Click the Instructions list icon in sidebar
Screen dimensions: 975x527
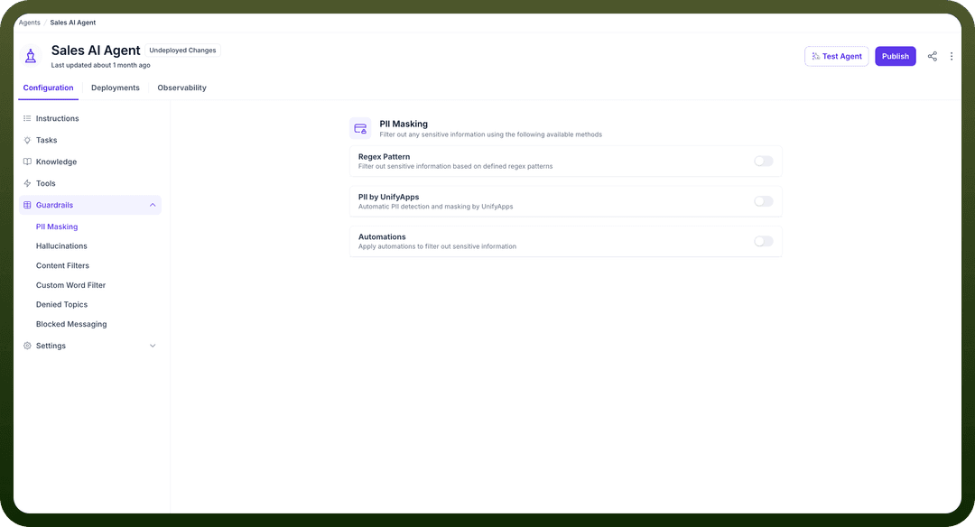click(x=27, y=118)
